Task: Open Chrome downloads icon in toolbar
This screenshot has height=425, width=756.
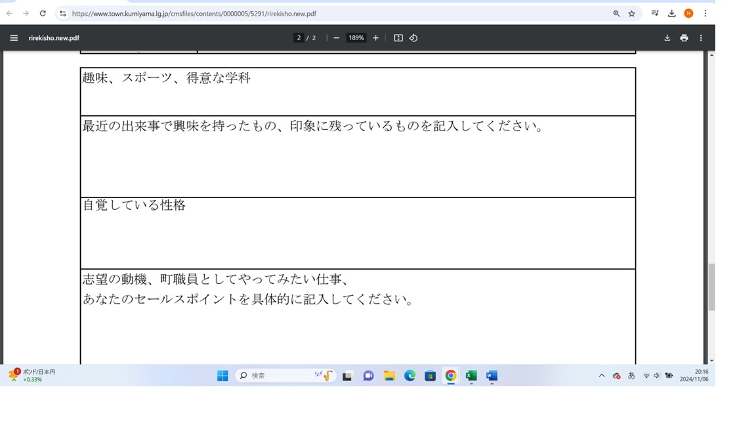Action: point(671,13)
